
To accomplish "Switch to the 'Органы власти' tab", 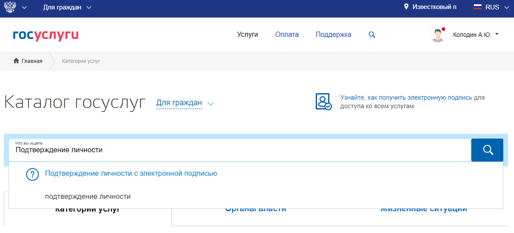I will (x=256, y=209).
